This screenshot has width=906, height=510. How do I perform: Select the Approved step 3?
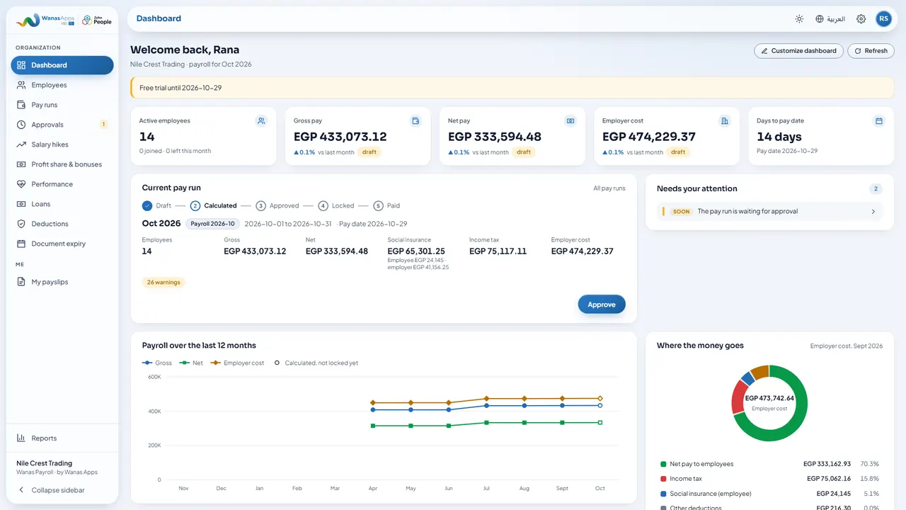click(x=260, y=205)
